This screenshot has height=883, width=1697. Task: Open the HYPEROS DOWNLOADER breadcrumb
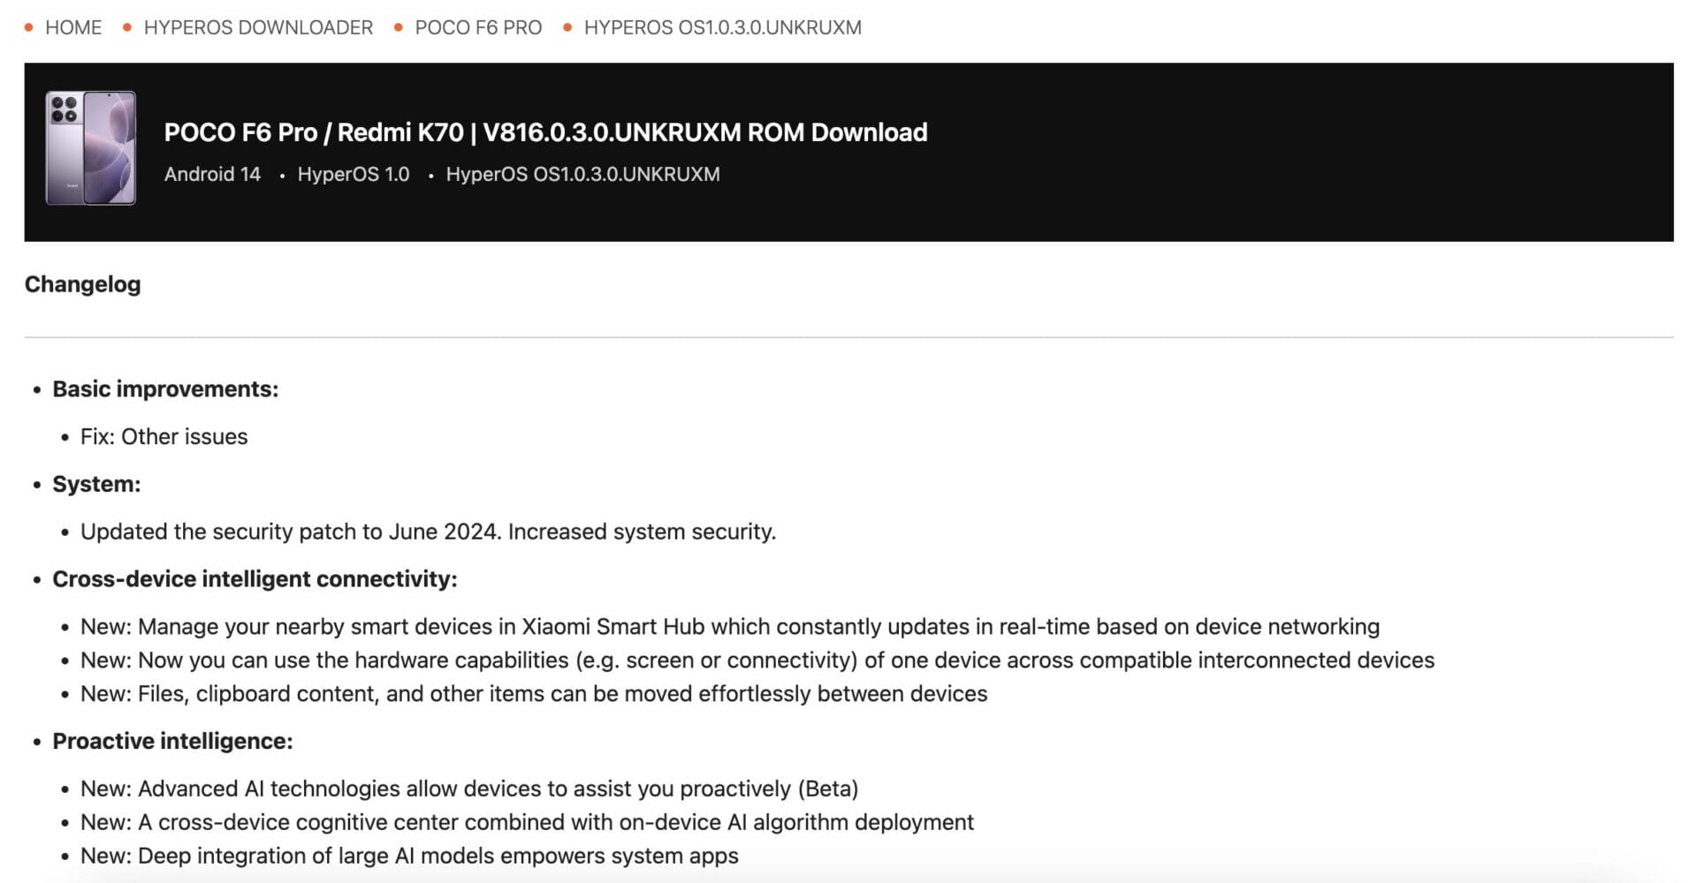click(258, 27)
